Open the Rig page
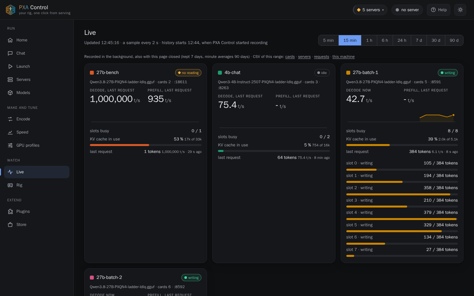 (37, 185)
